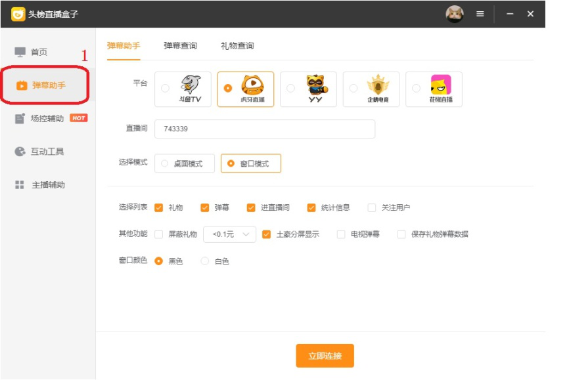Uncheck the 弹幕 list checkbox
This screenshot has width=569, height=380.
pos(204,207)
